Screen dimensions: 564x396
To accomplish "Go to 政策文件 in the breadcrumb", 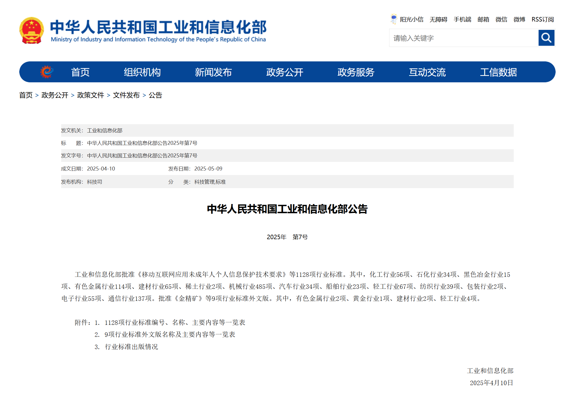I will pyautogui.click(x=91, y=95).
